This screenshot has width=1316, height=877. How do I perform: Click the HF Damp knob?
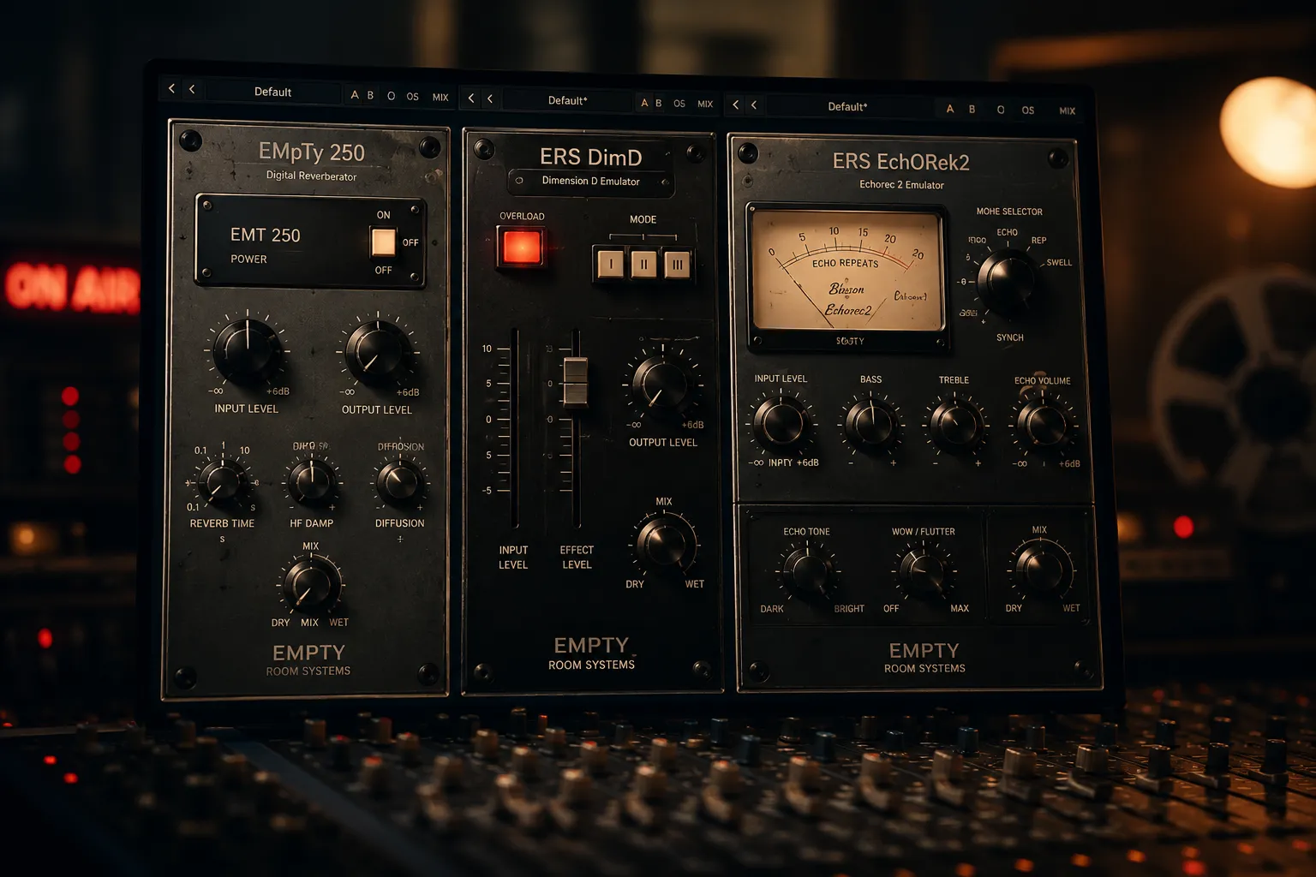click(x=312, y=482)
